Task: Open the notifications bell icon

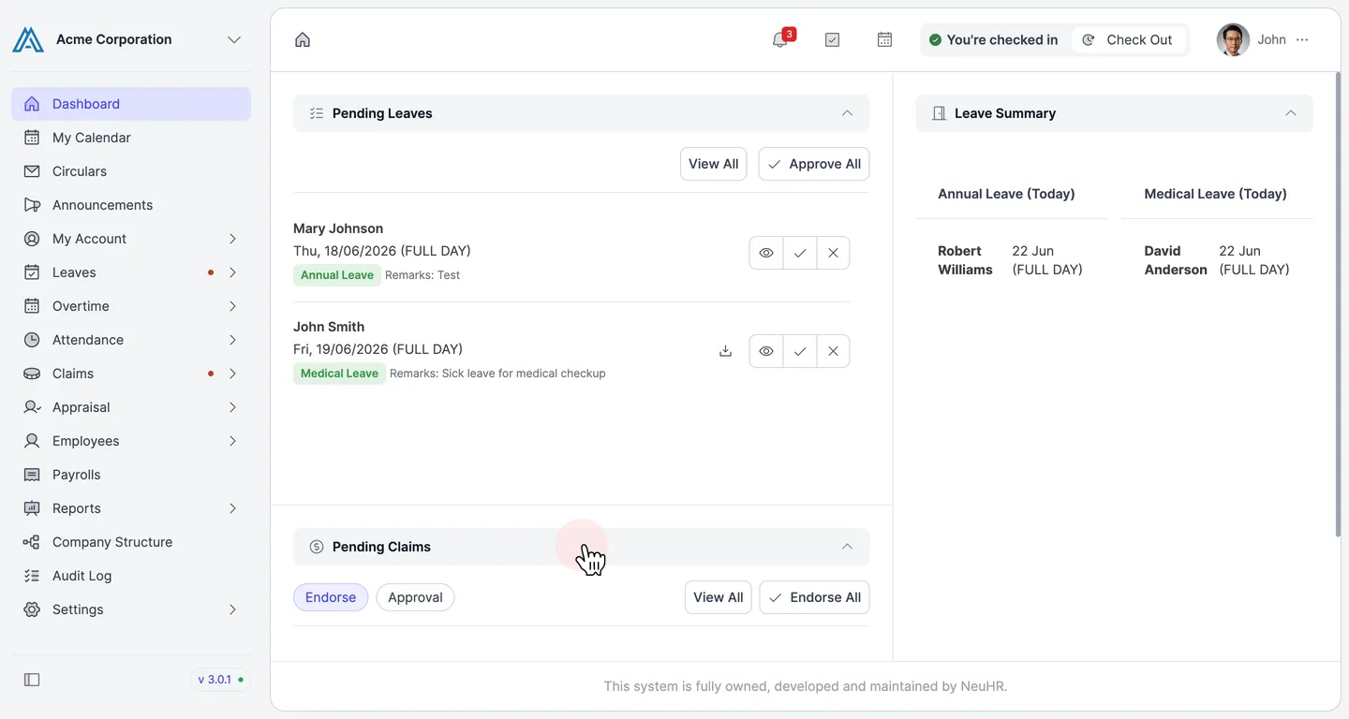Action: [779, 40]
